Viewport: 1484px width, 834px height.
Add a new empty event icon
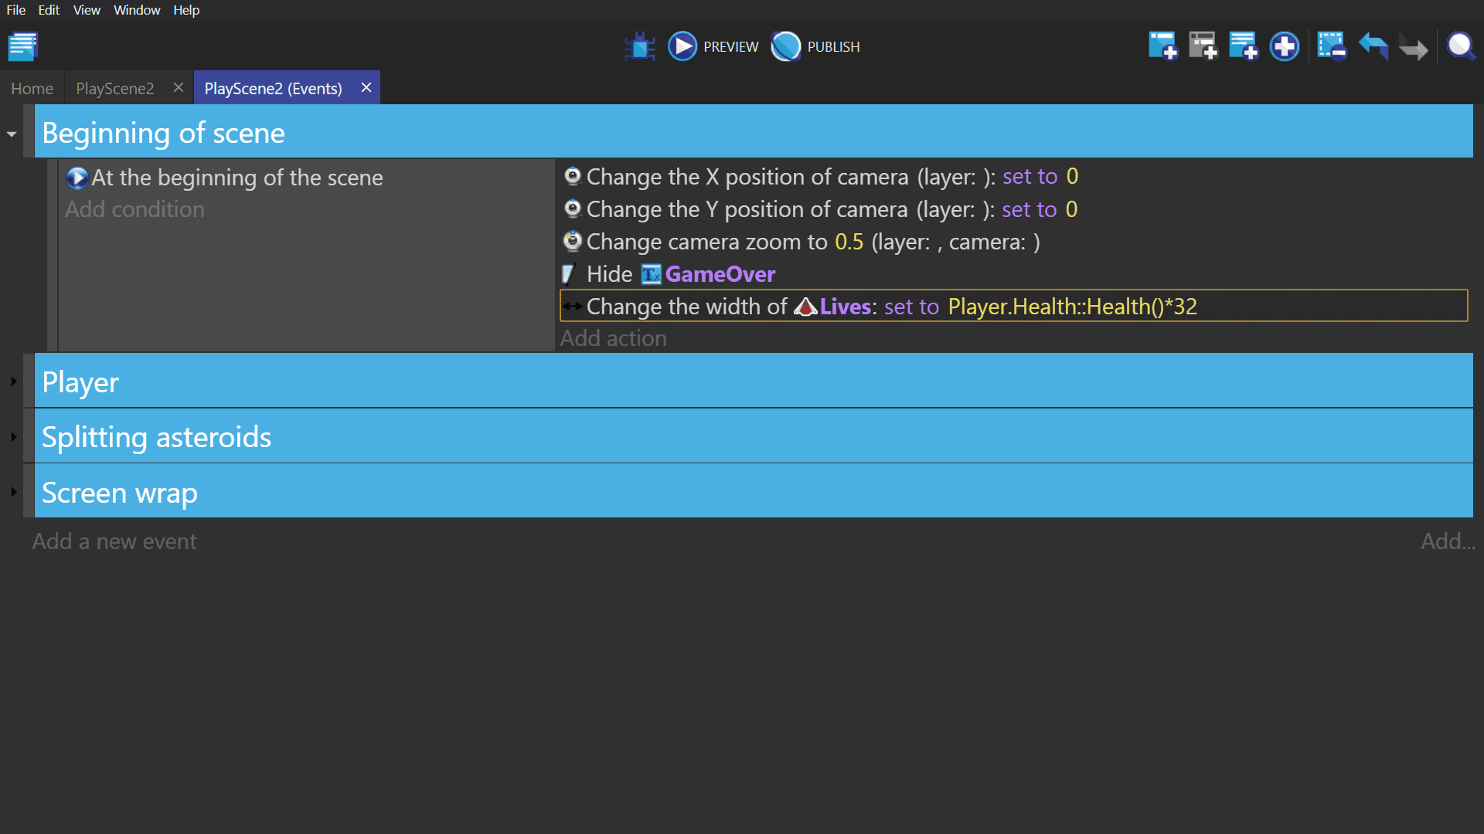point(1162,46)
